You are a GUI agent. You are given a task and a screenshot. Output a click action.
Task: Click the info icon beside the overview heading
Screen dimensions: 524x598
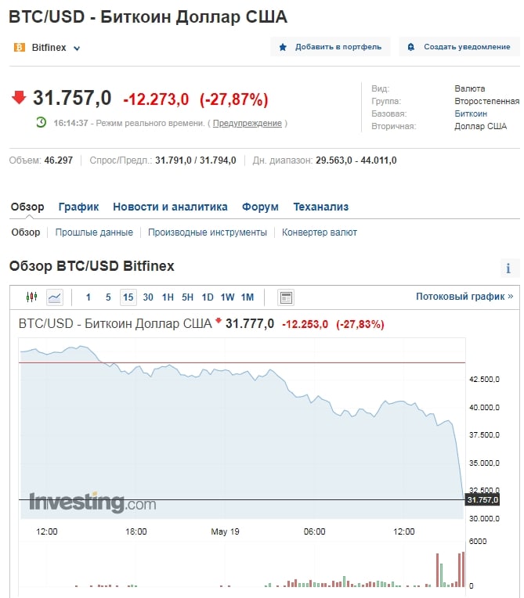(x=508, y=268)
